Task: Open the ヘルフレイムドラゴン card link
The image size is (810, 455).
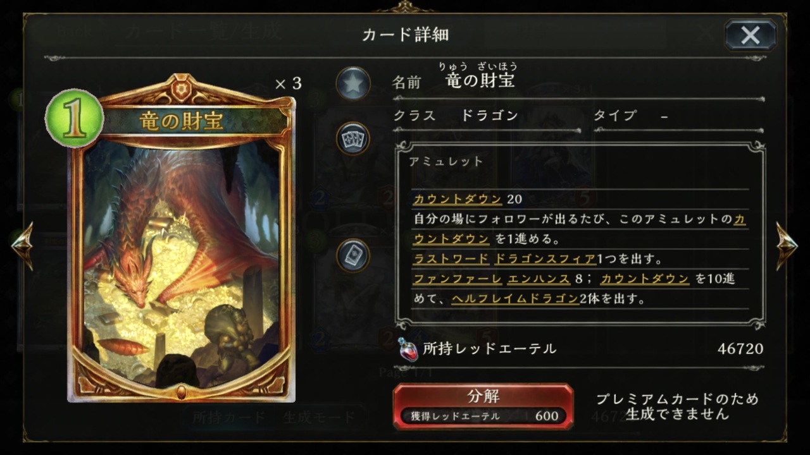Action: tap(515, 299)
